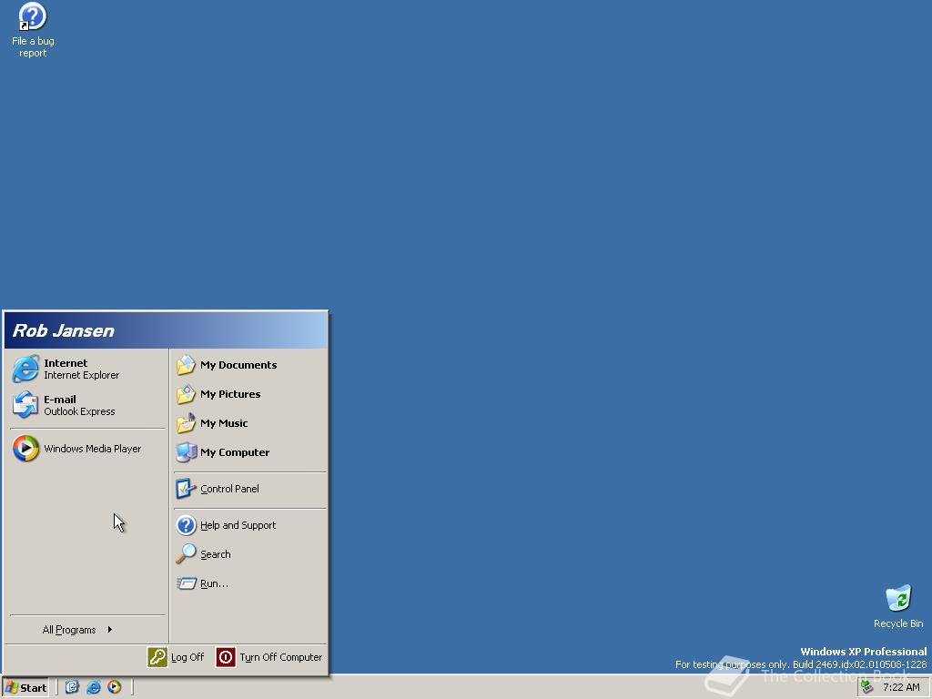
Task: Click the Log Off key icon
Action: [157, 657]
